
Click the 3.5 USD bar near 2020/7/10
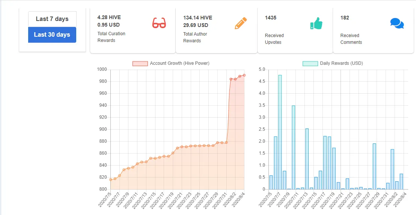point(294,148)
